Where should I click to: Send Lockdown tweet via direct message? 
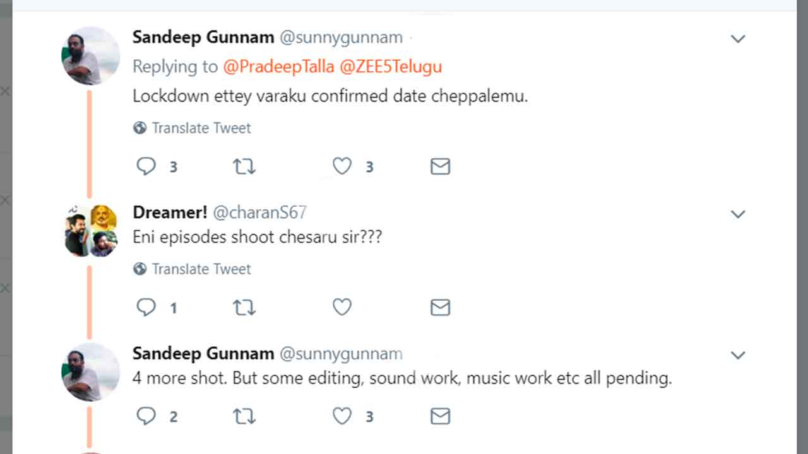(x=440, y=166)
